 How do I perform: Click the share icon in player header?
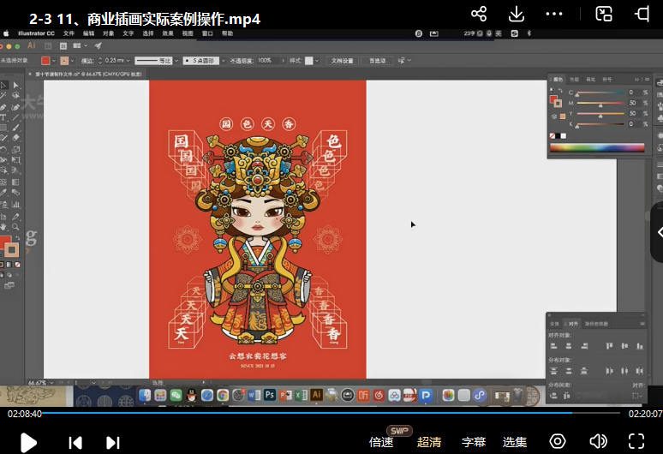pos(479,14)
